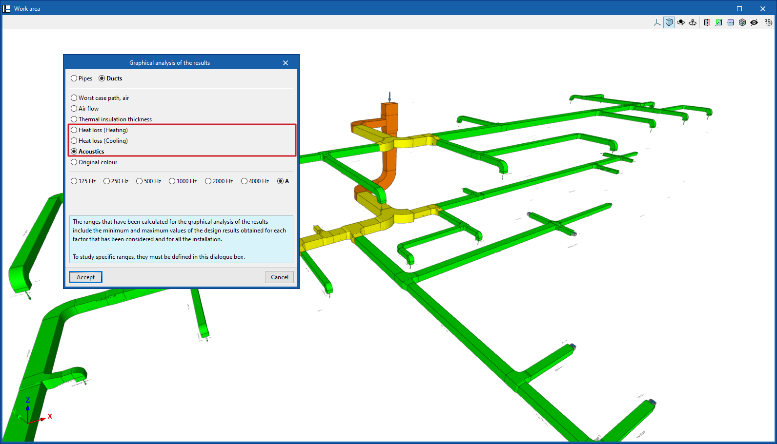Select Heat loss (Cooling) option
This screenshot has height=444, width=777.
click(x=100, y=141)
